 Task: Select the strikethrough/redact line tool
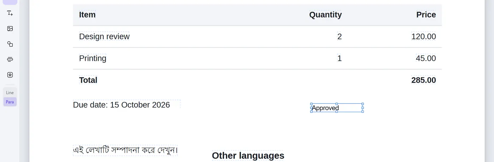pos(10,59)
